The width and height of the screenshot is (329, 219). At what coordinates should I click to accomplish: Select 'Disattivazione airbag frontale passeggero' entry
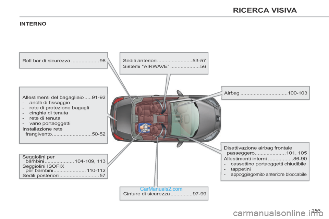[265, 151]
